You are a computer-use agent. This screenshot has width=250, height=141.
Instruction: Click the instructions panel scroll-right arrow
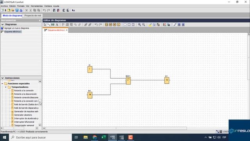(37, 128)
